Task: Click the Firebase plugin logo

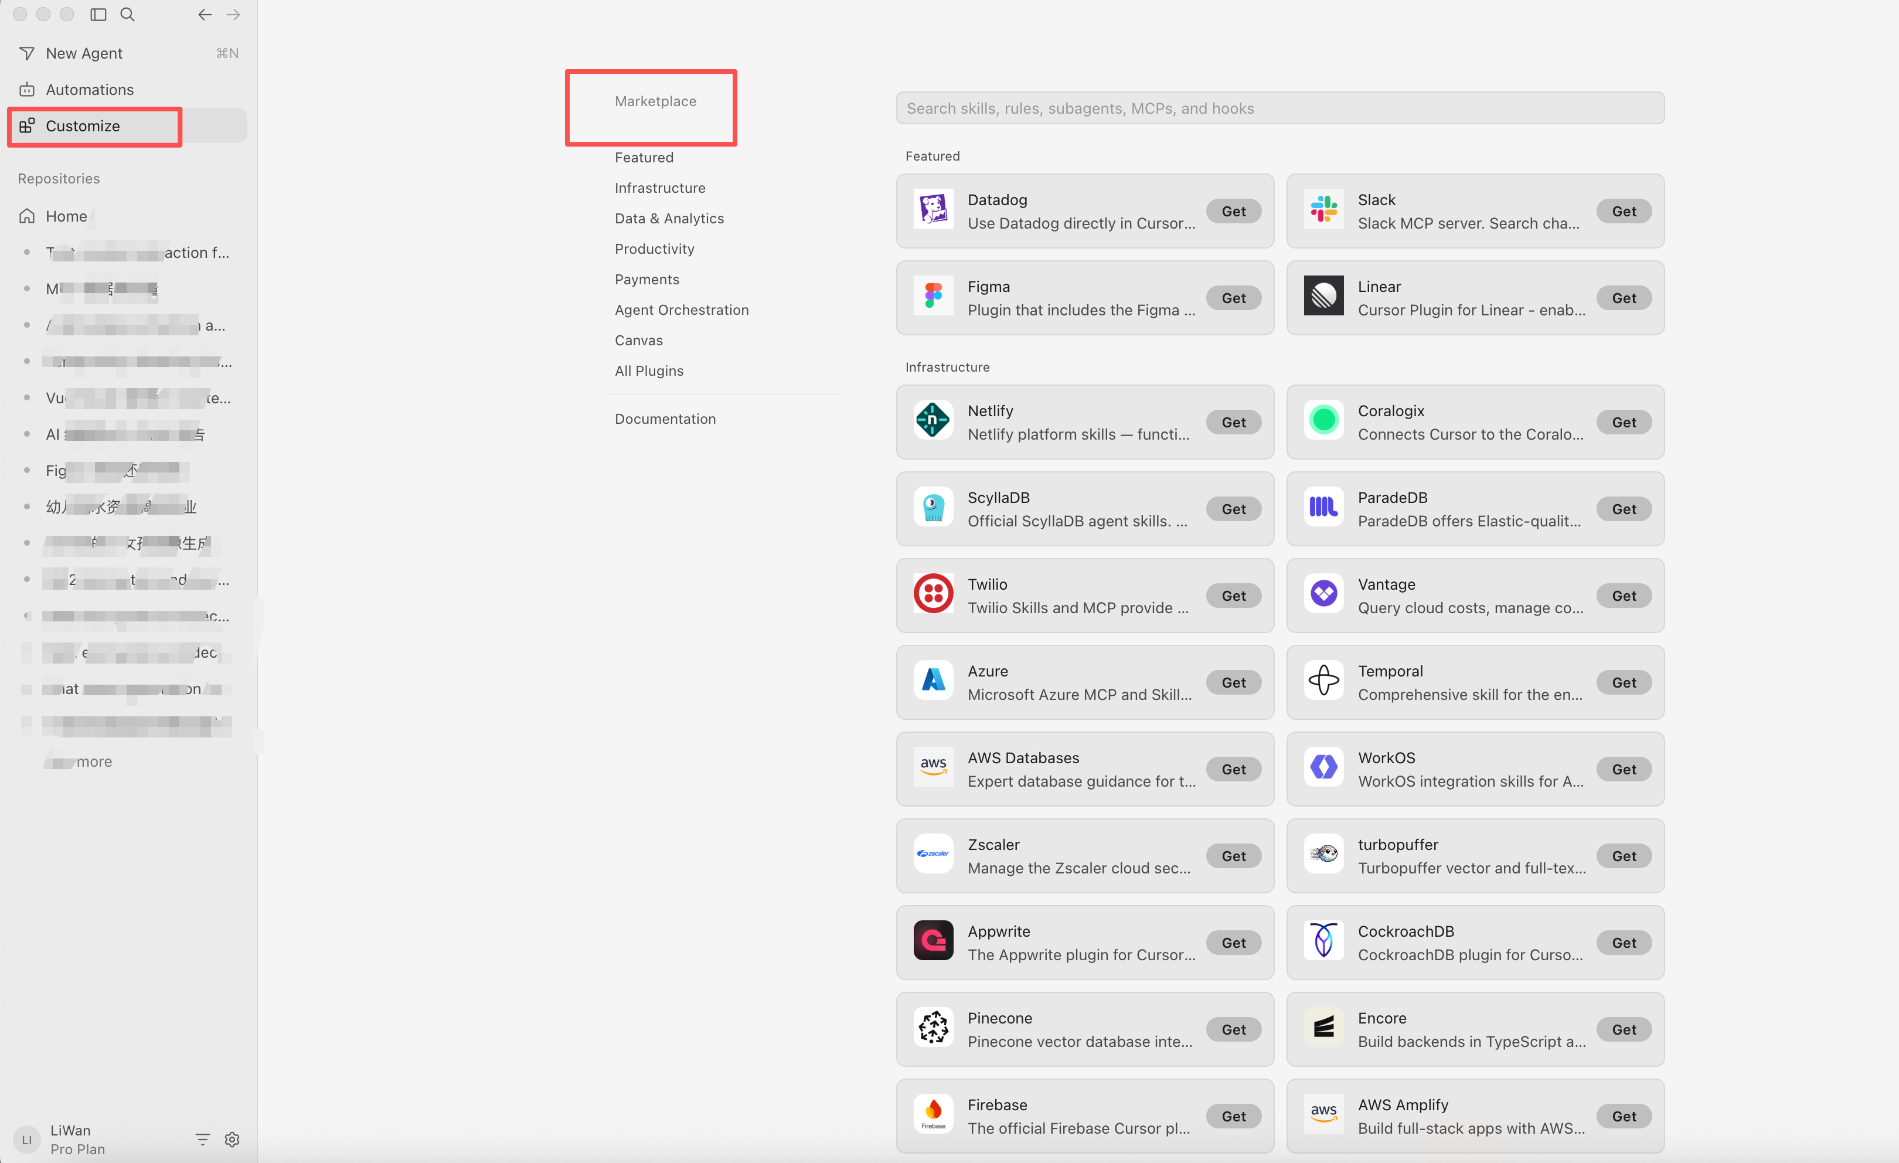Action: (933, 1115)
